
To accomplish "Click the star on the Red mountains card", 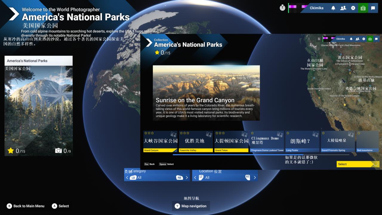I will click(359, 133).
